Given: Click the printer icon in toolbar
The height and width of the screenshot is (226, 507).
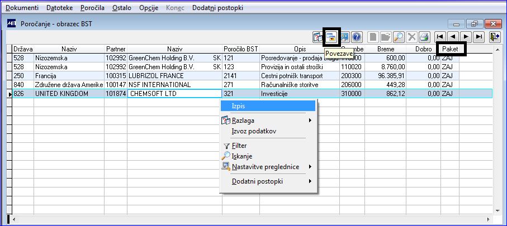Looking at the screenshot, I should pyautogui.click(x=424, y=37).
